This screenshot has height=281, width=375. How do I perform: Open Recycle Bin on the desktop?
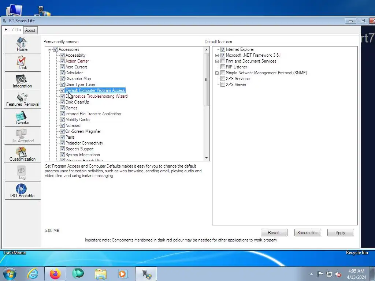[357, 252]
